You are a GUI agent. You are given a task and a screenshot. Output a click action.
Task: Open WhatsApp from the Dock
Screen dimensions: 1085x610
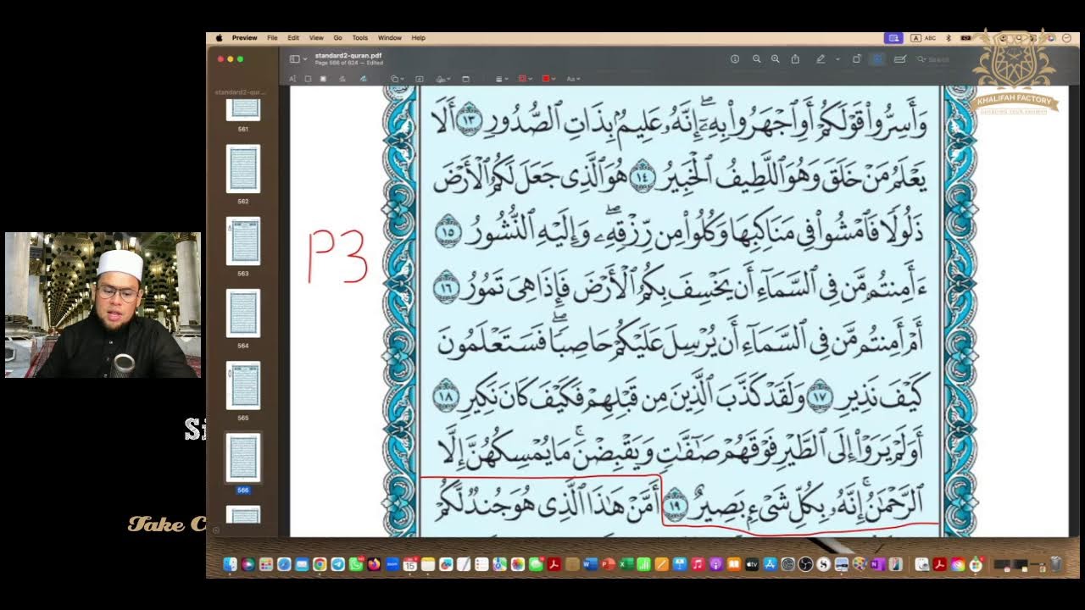(356, 564)
